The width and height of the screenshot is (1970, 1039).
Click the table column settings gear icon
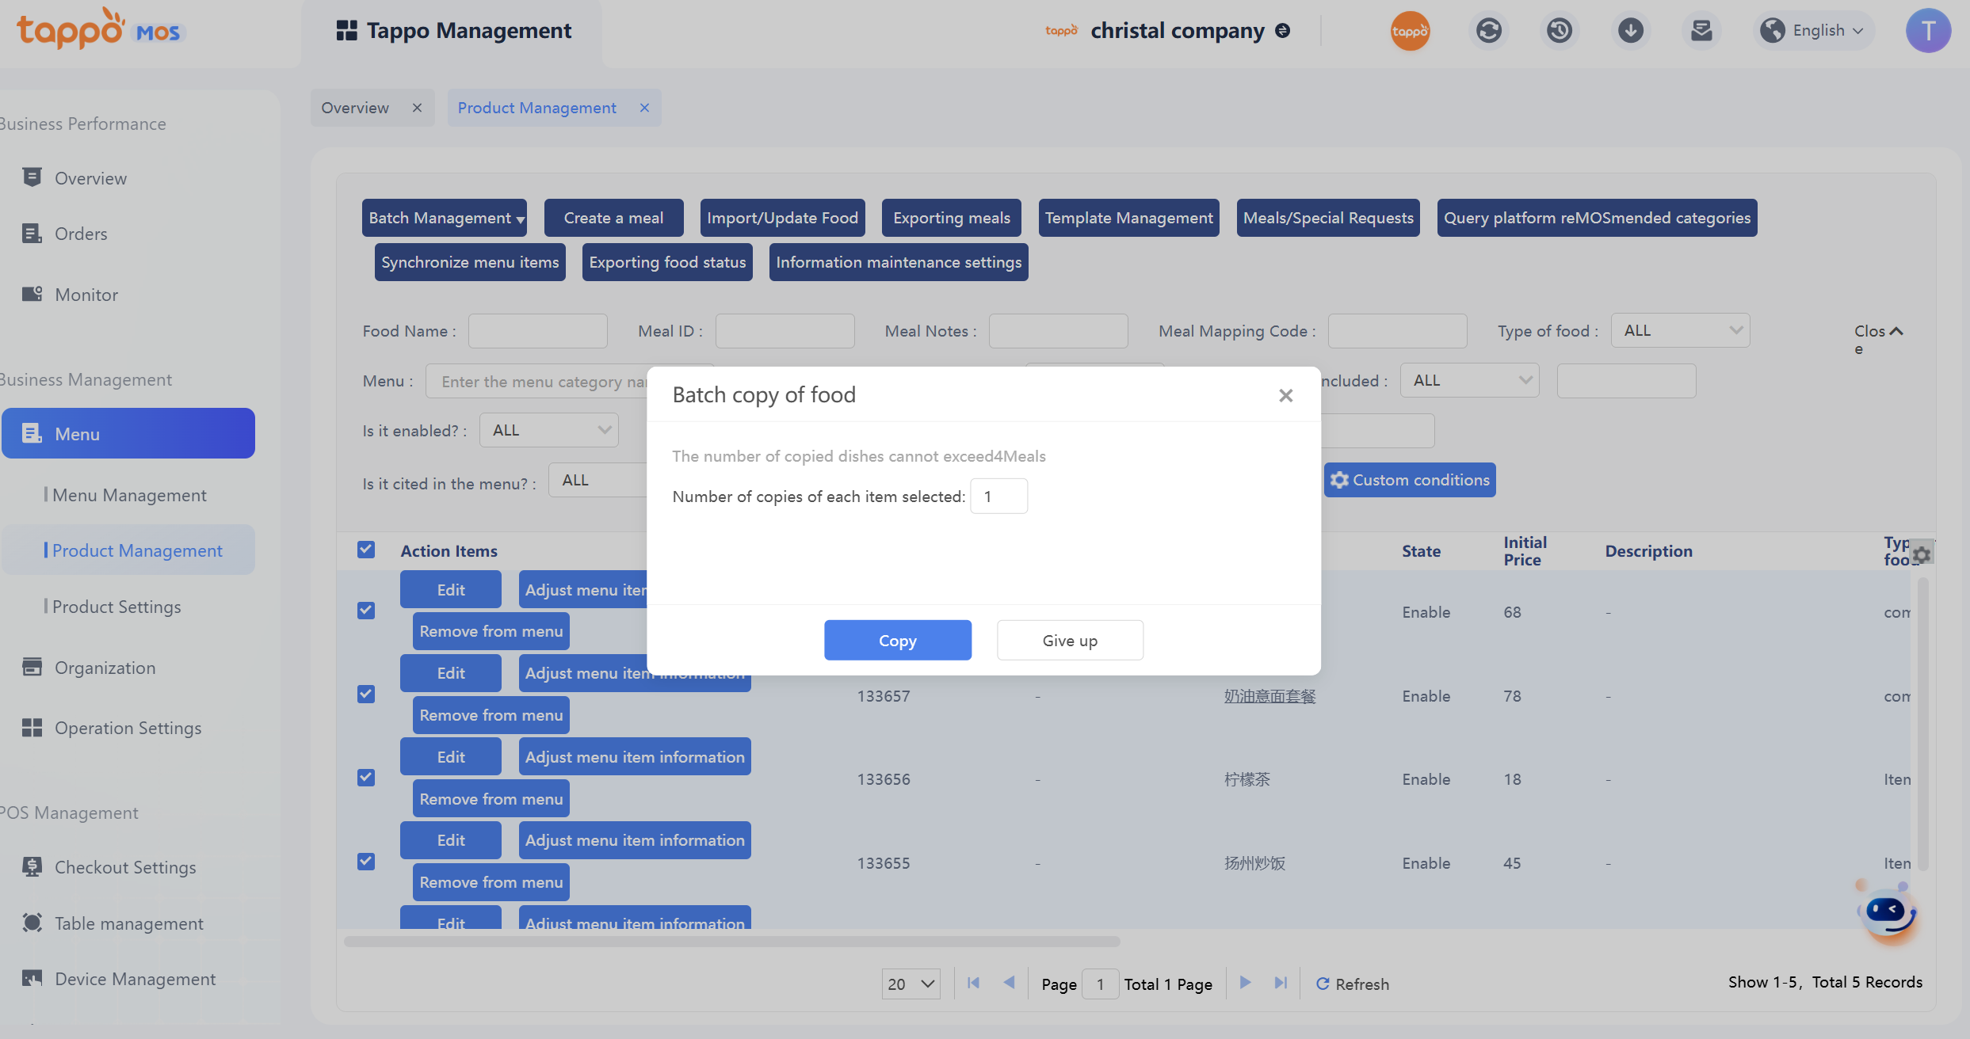[1922, 554]
